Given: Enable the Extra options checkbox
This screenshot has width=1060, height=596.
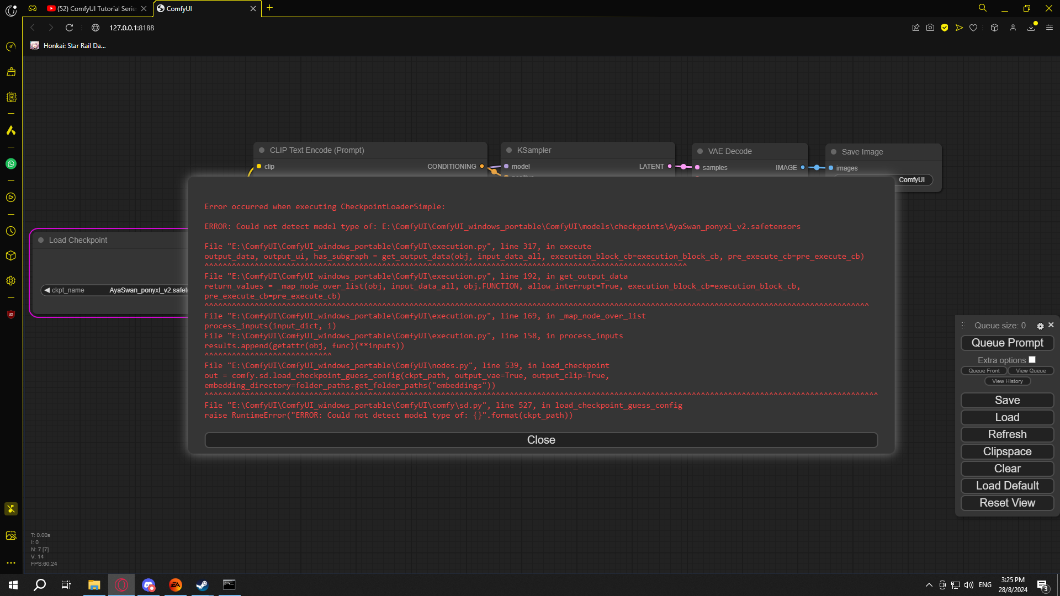Looking at the screenshot, I should coord(1032,360).
